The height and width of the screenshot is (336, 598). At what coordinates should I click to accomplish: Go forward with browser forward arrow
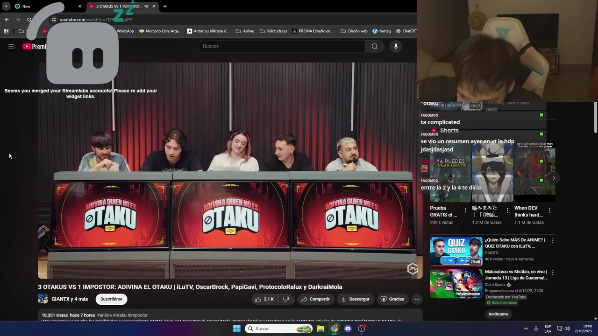(18, 20)
